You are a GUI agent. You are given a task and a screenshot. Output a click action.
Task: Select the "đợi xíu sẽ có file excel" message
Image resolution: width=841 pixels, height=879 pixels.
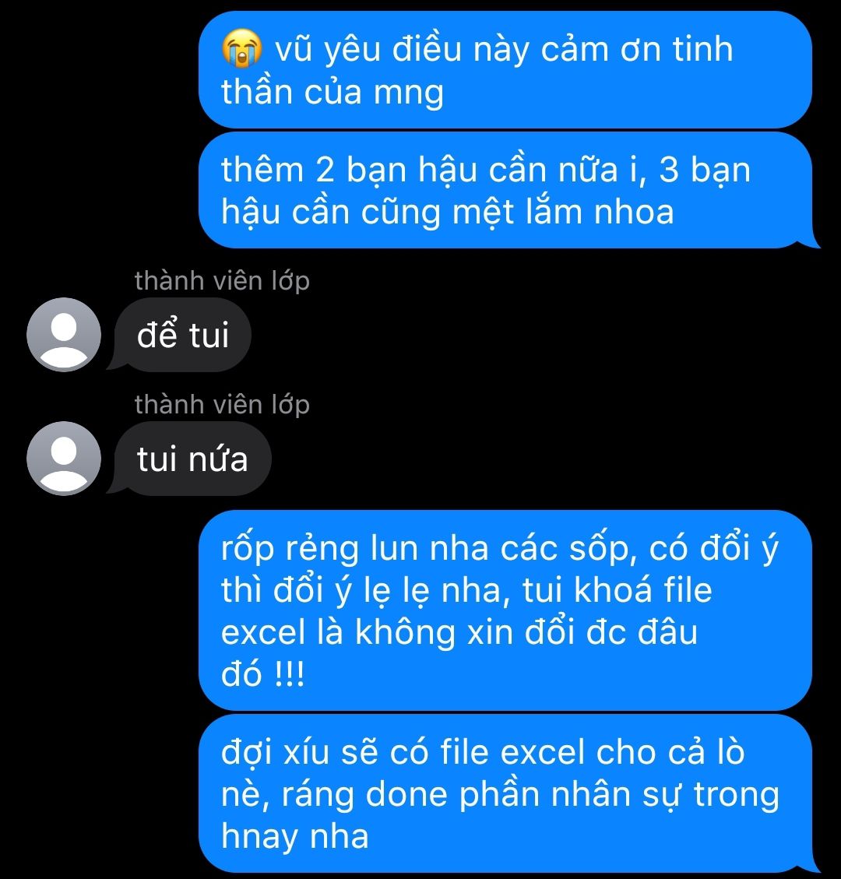pos(509,793)
